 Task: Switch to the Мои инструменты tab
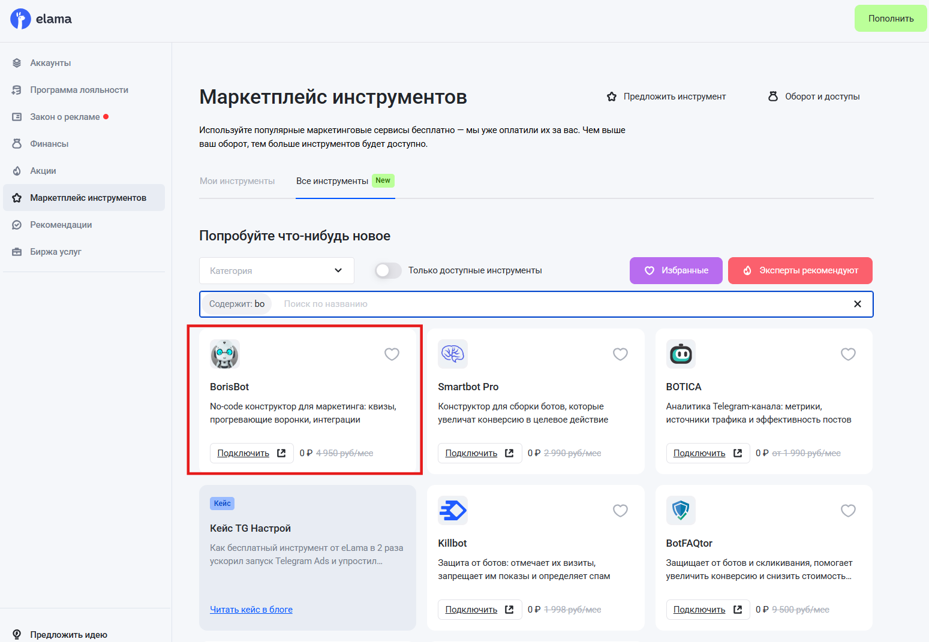pos(237,180)
